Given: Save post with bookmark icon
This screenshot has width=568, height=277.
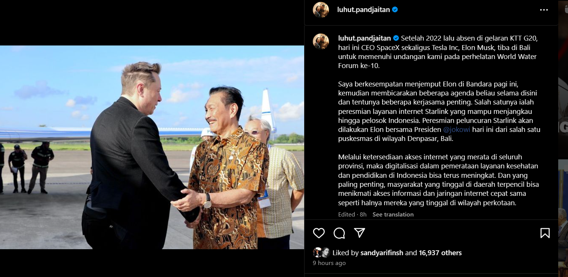Looking at the screenshot, I should (x=545, y=233).
